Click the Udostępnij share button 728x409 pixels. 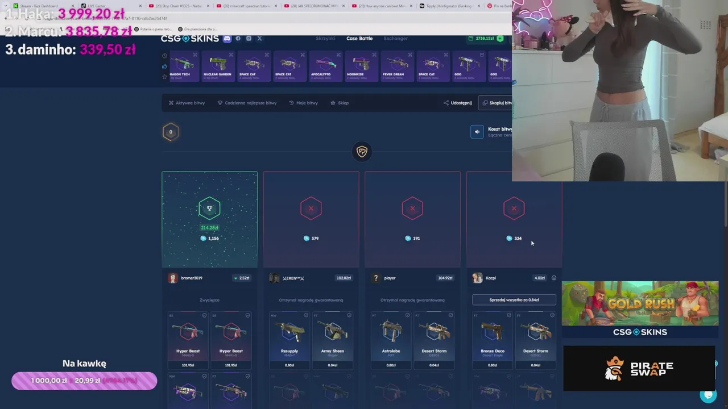pos(457,103)
